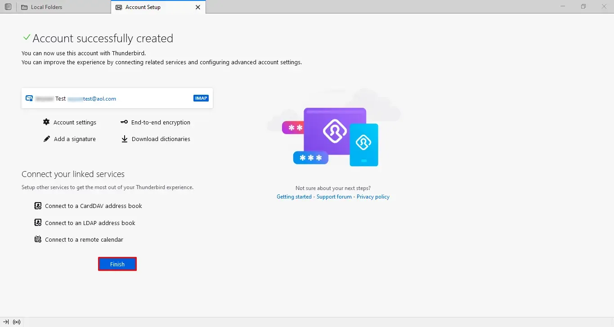Click the CardDAV address book icon
The width and height of the screenshot is (614, 327).
[x=38, y=206]
